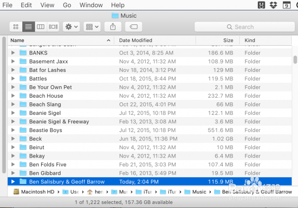Open the Go menu

pos(67,5)
